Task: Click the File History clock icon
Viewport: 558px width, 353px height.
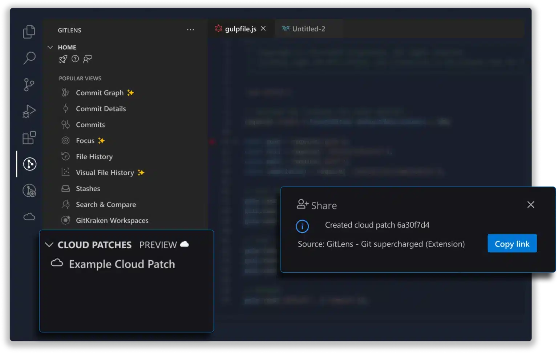Action: point(65,156)
